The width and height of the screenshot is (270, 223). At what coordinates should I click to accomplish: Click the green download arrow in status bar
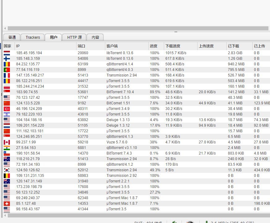point(207,222)
